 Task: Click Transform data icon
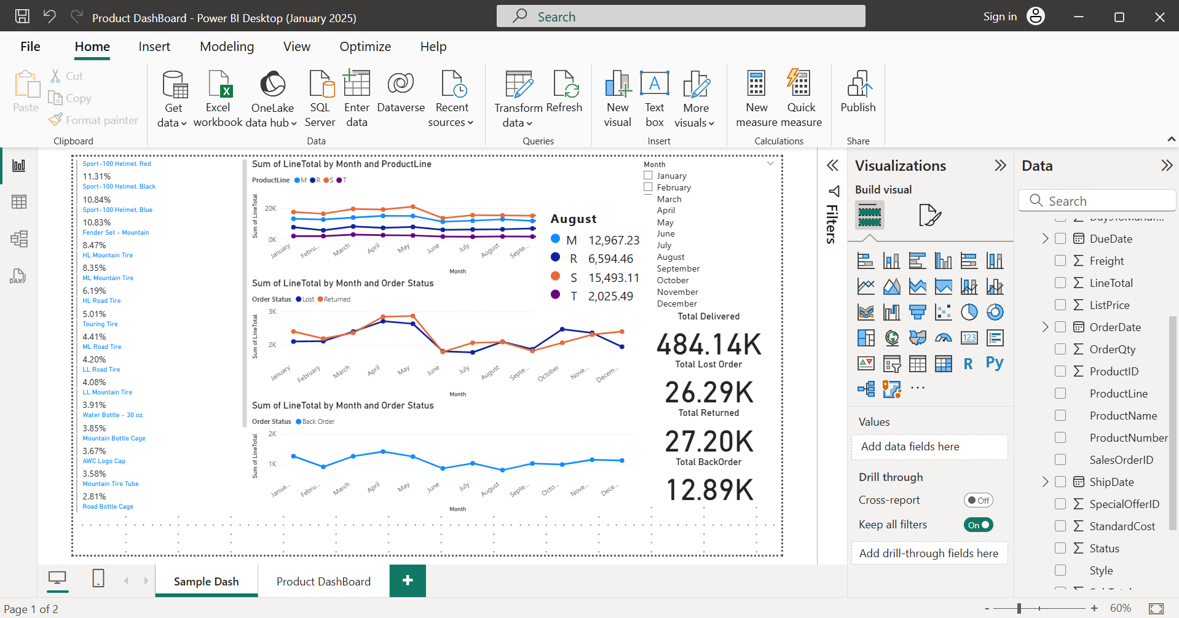point(518,84)
